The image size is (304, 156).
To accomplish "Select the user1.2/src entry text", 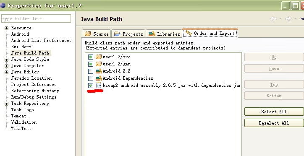I will (117, 57).
